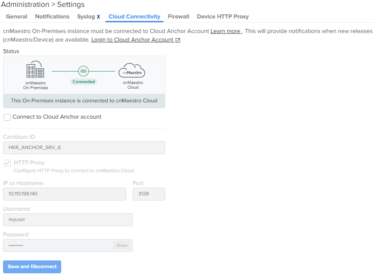The image size is (375, 275).
Task: Go to the Firewall tab
Action: (x=179, y=17)
